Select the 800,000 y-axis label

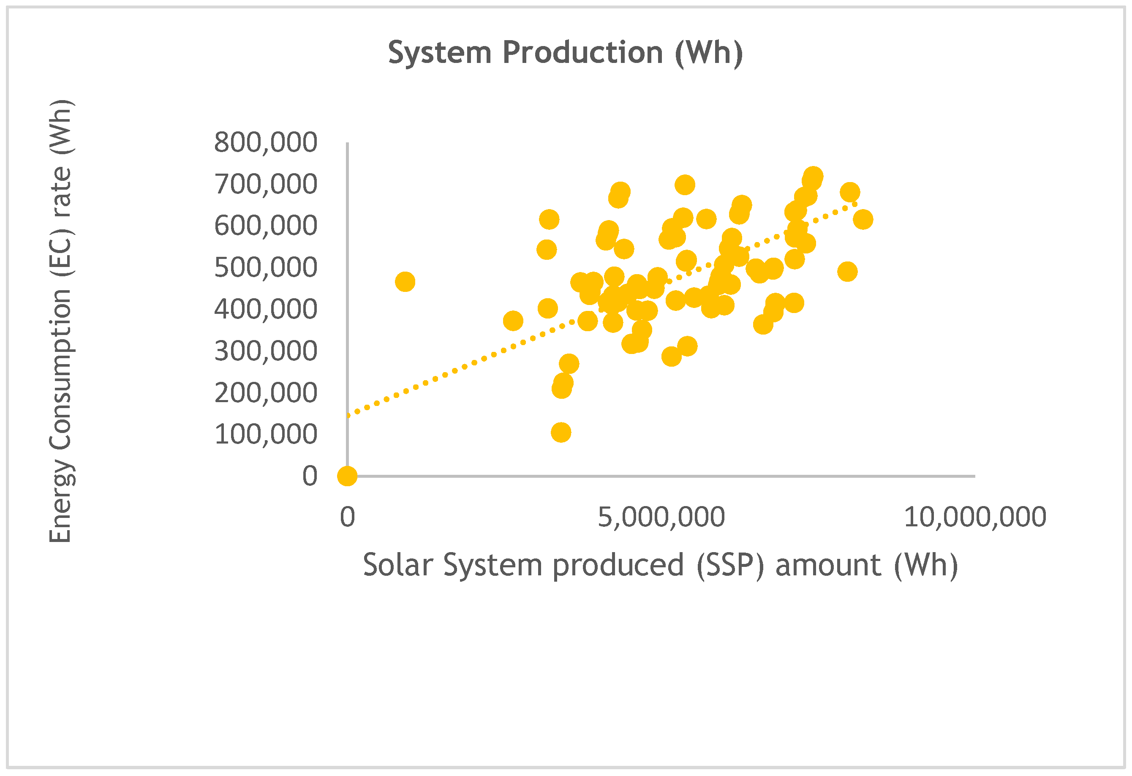(x=265, y=143)
